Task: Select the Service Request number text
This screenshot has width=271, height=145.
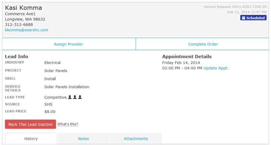Action: (235, 7)
